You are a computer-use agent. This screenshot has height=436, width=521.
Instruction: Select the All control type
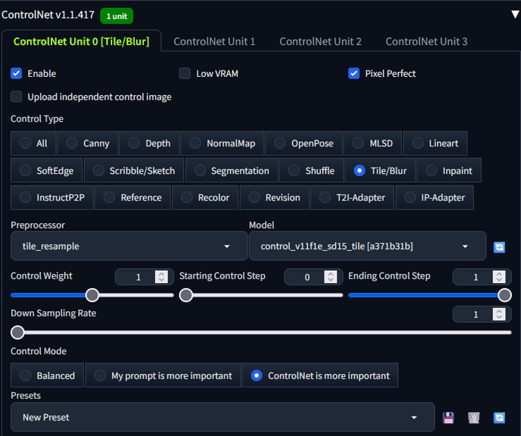tap(33, 143)
